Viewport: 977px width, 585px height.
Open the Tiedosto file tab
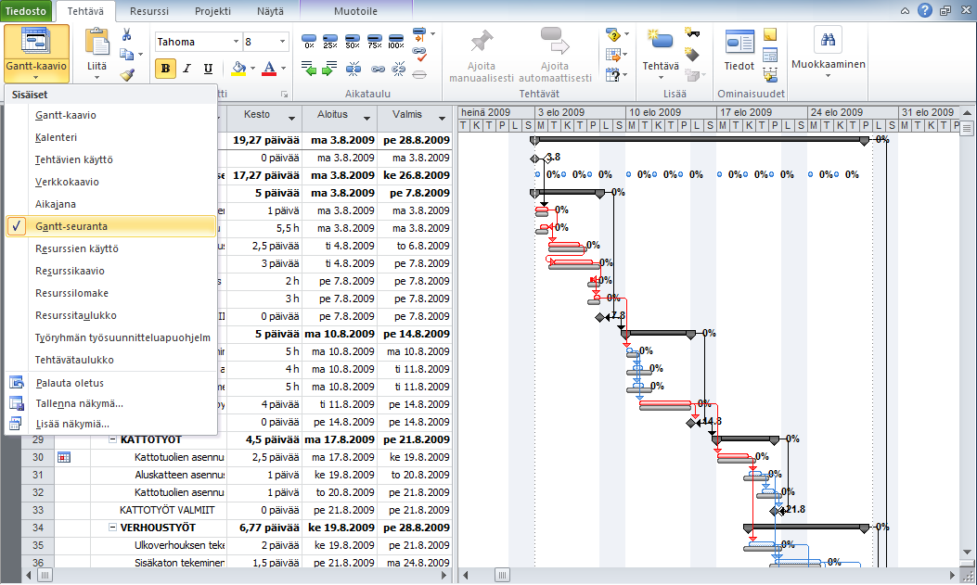click(26, 11)
